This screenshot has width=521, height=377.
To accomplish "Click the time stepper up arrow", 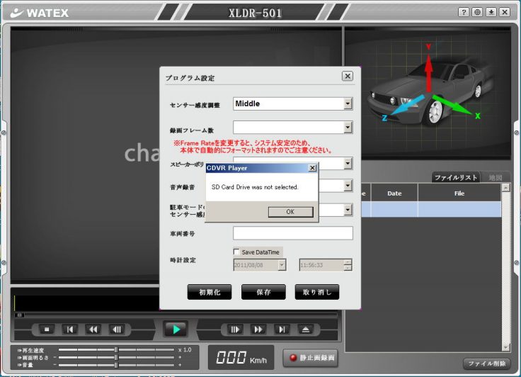I will pyautogui.click(x=348, y=262).
